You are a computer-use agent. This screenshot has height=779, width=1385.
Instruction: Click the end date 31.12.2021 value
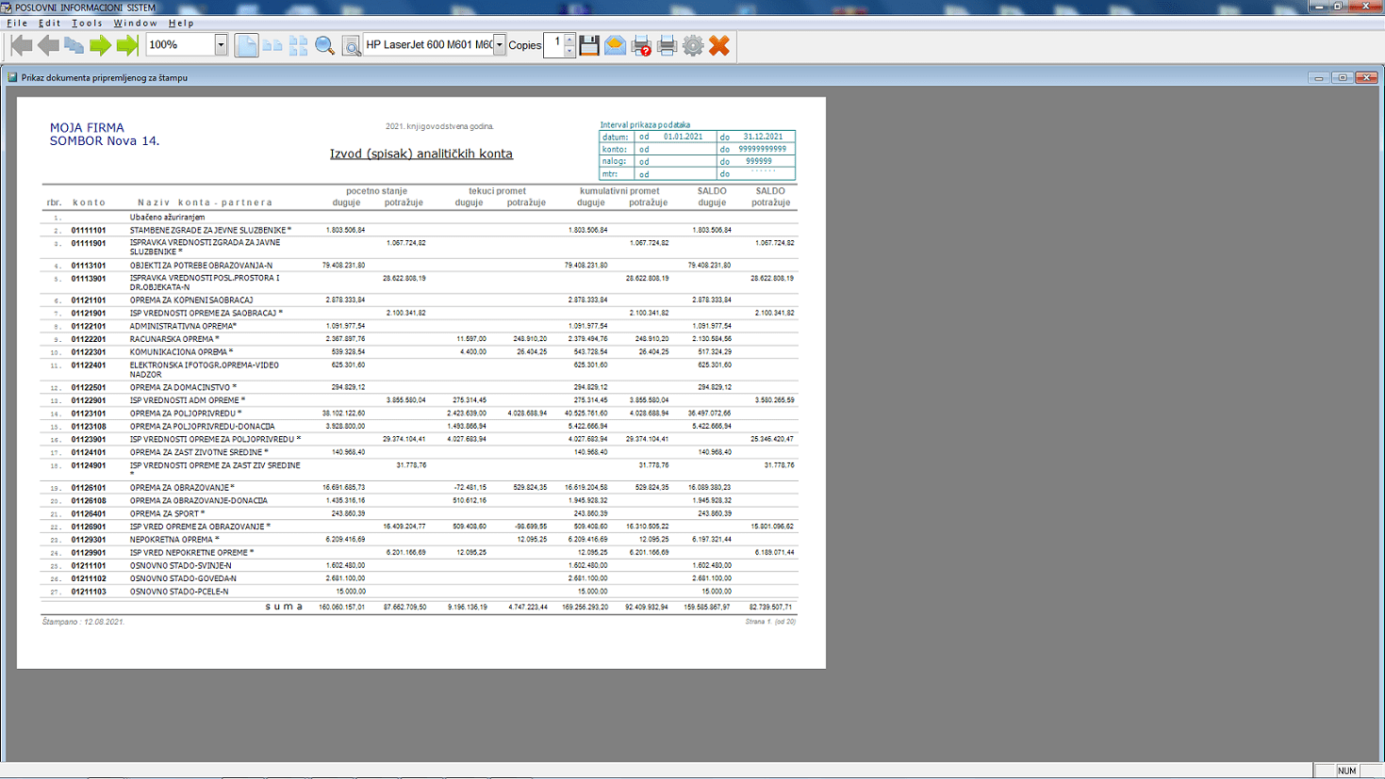coord(763,137)
